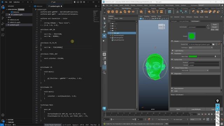Create a polygon cone from the Maya shelf
The width and height of the screenshot is (224, 126).
121,12
